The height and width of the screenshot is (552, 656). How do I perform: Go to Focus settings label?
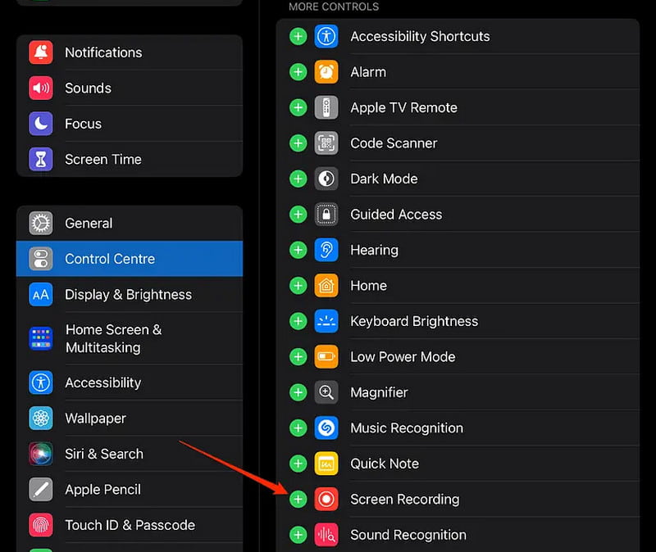[x=84, y=124]
